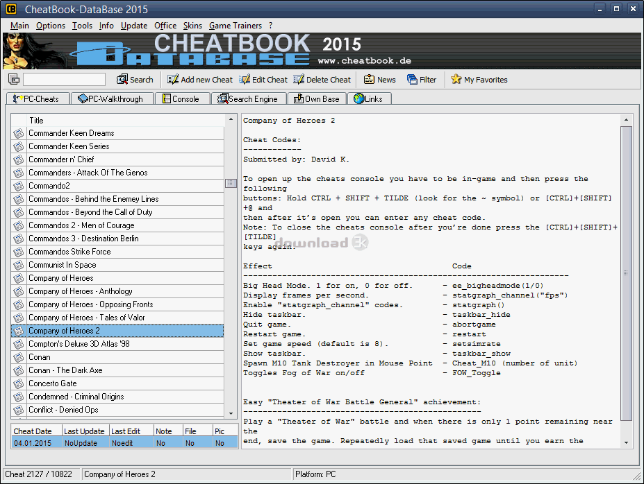Viewport: 644px width, 484px height.
Task: Open the Skins menu
Action: [x=192, y=26]
